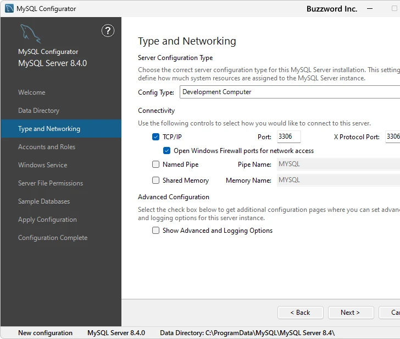This screenshot has width=400, height=339.
Task: Click the Back button
Action: point(301,313)
